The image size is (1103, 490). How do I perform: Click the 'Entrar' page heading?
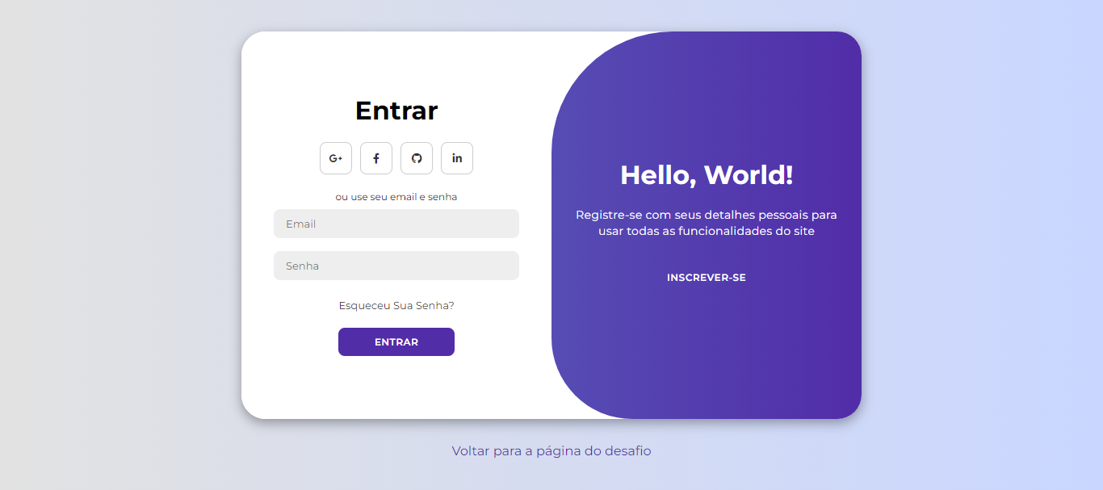click(x=396, y=111)
